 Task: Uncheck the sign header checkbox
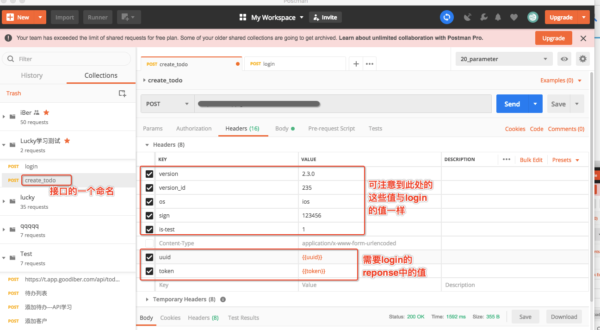[149, 216]
